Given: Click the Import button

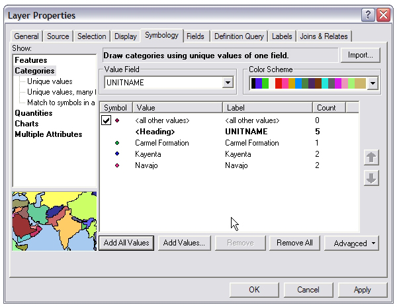Looking at the screenshot, I should (360, 56).
